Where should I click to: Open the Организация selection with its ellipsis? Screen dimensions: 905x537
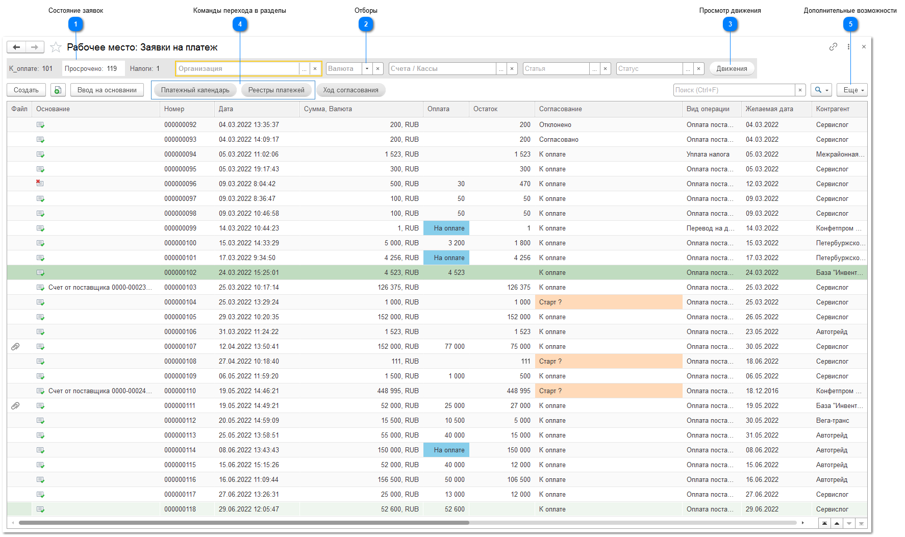tap(304, 69)
